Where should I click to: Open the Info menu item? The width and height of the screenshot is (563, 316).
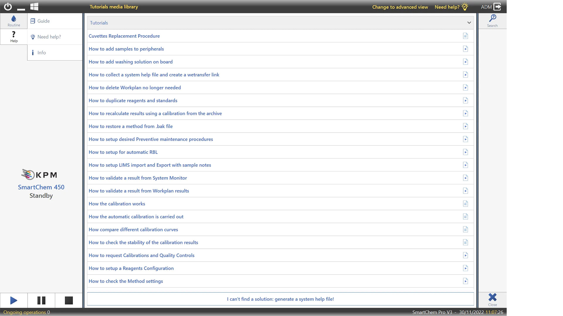41,53
